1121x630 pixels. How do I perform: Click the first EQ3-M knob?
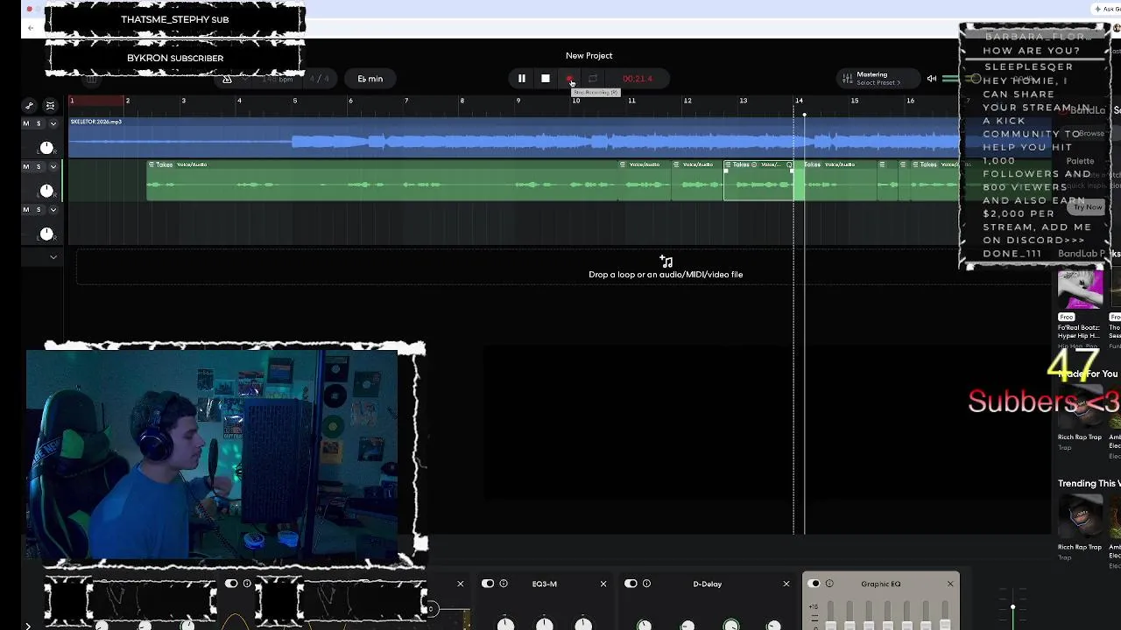click(505, 624)
